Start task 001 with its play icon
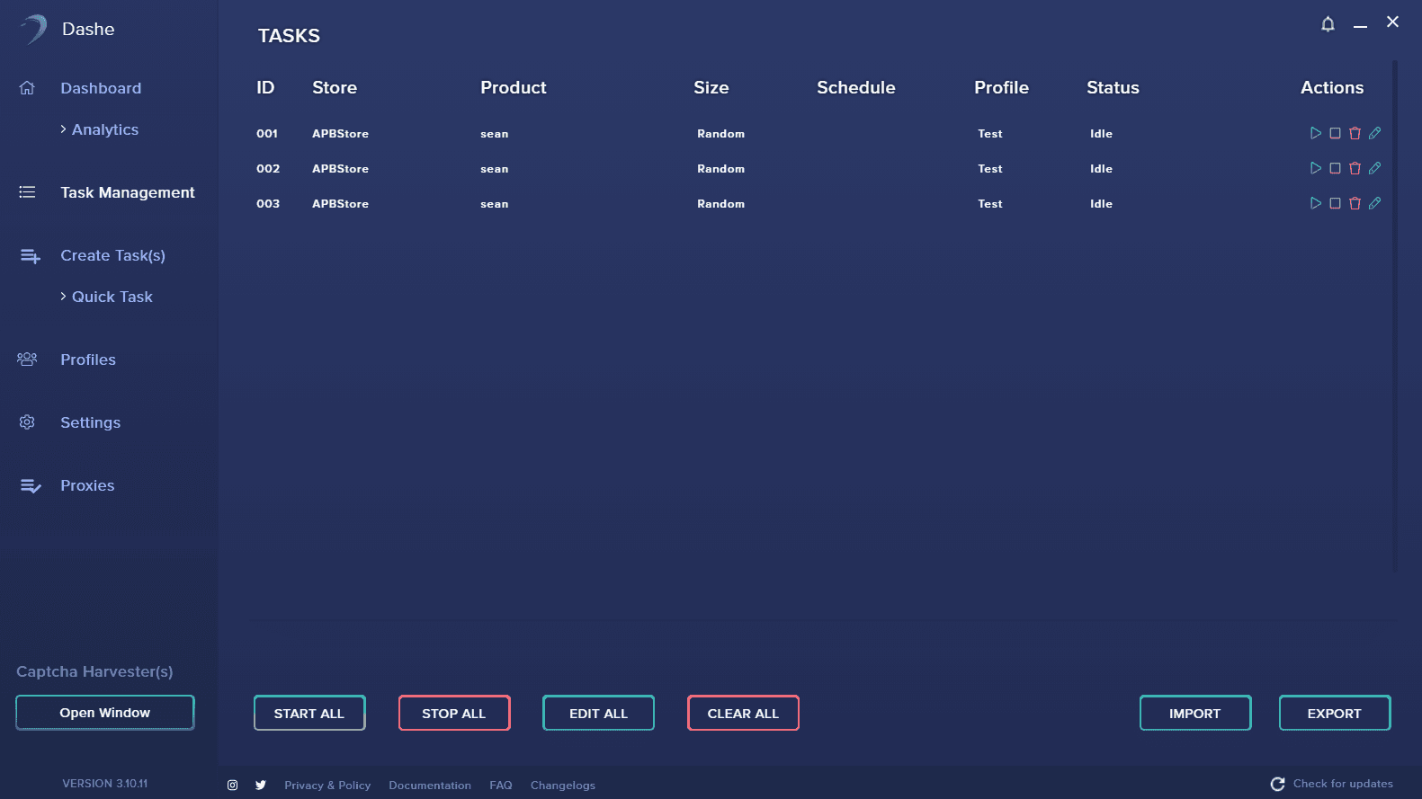Viewport: 1422px width, 799px height. [x=1315, y=133]
